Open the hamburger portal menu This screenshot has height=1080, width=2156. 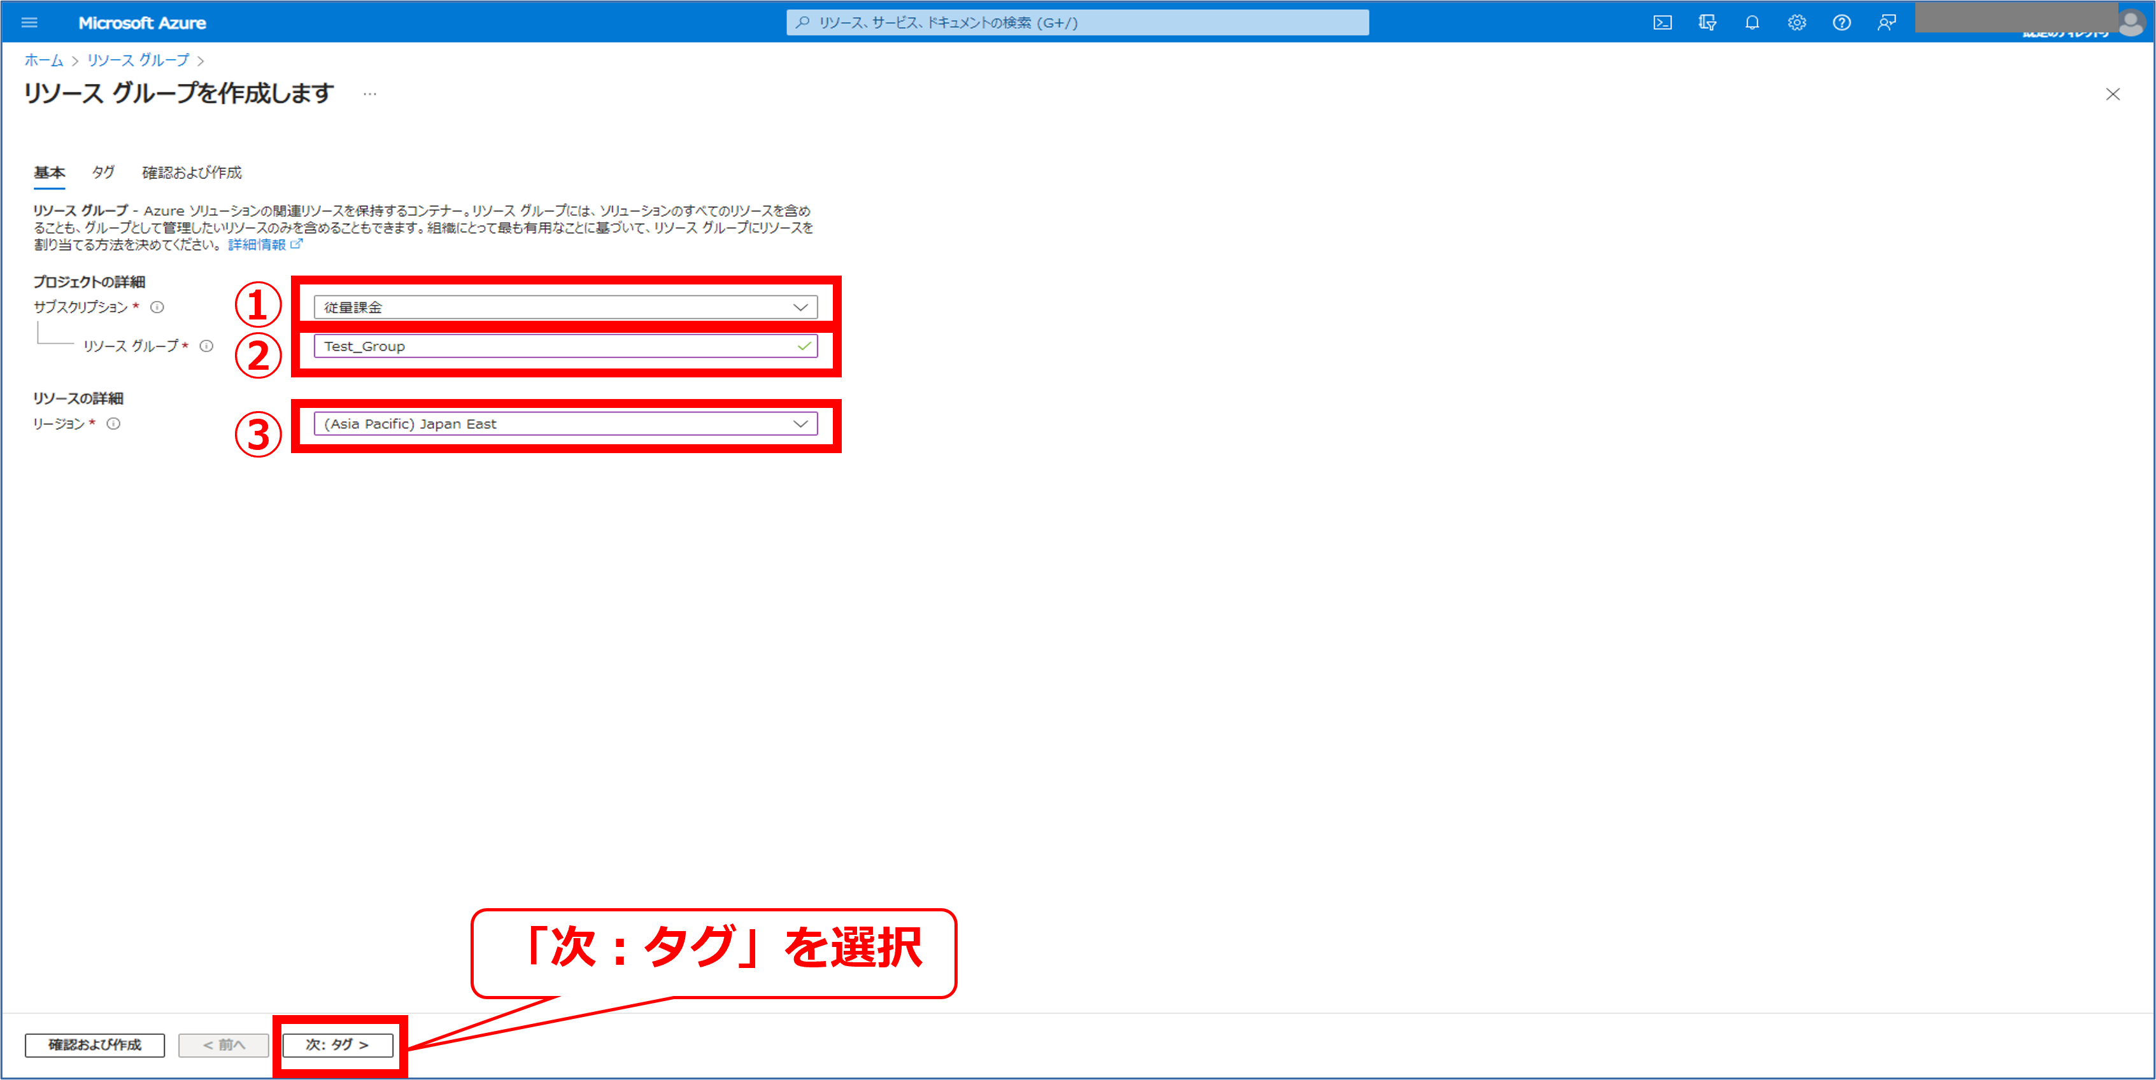pyautogui.click(x=29, y=22)
